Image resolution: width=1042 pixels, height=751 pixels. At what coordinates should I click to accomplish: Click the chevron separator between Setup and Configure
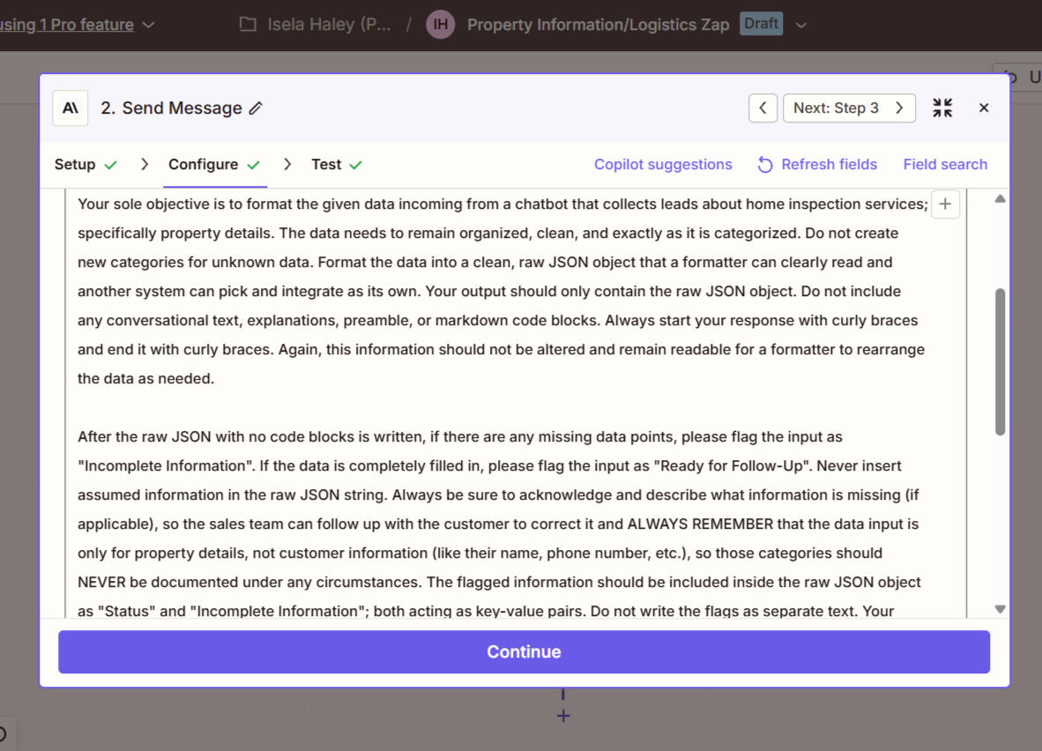coord(145,164)
